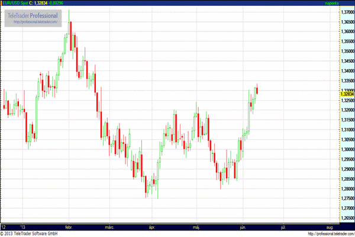
Task: Open the professional.teletrader.com link under the logo
Action: (x=34, y=22)
